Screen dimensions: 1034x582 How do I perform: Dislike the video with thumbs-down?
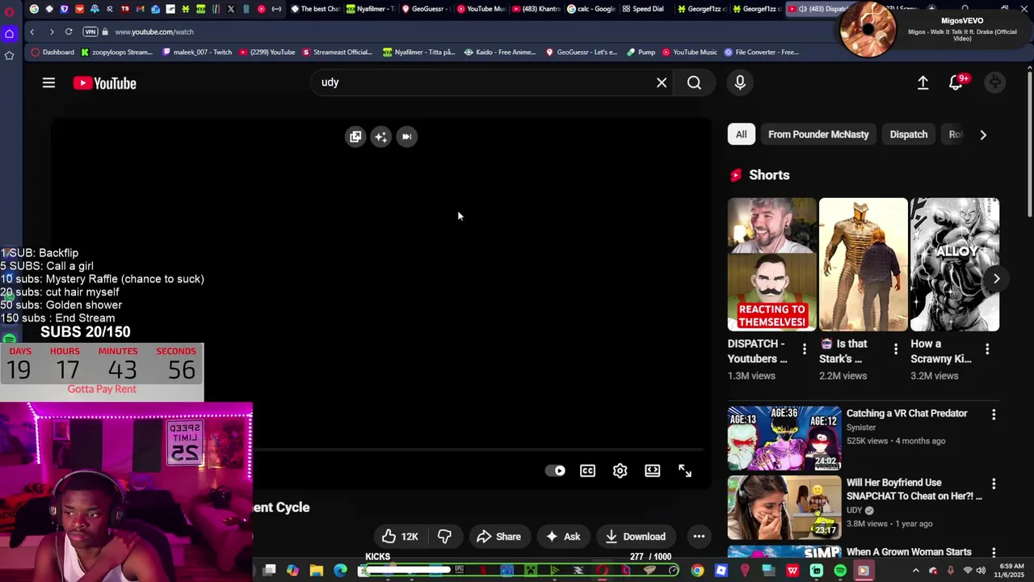click(x=444, y=537)
